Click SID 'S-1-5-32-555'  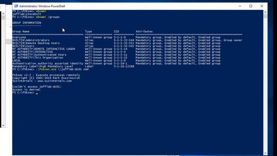(124, 43)
